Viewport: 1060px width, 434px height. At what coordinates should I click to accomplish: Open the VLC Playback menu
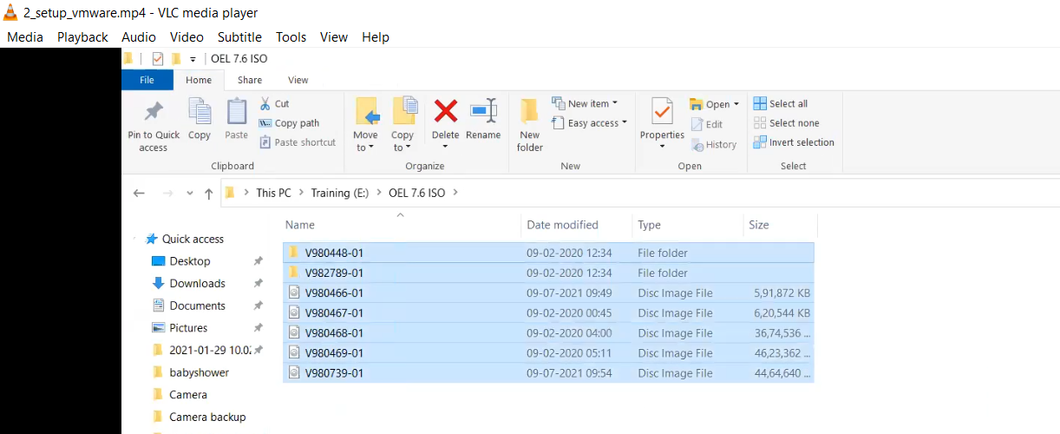click(82, 37)
